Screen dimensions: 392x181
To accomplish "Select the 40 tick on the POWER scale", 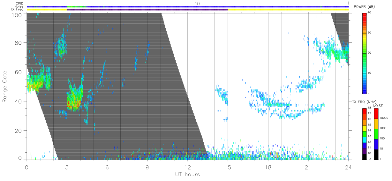I will pyautogui.click(x=369, y=12).
